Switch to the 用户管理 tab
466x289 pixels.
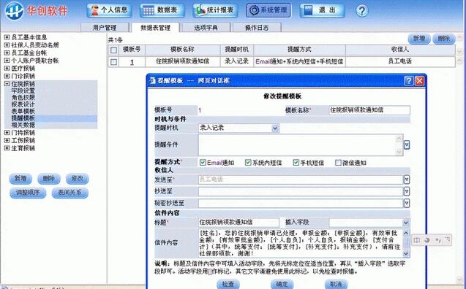(105, 28)
